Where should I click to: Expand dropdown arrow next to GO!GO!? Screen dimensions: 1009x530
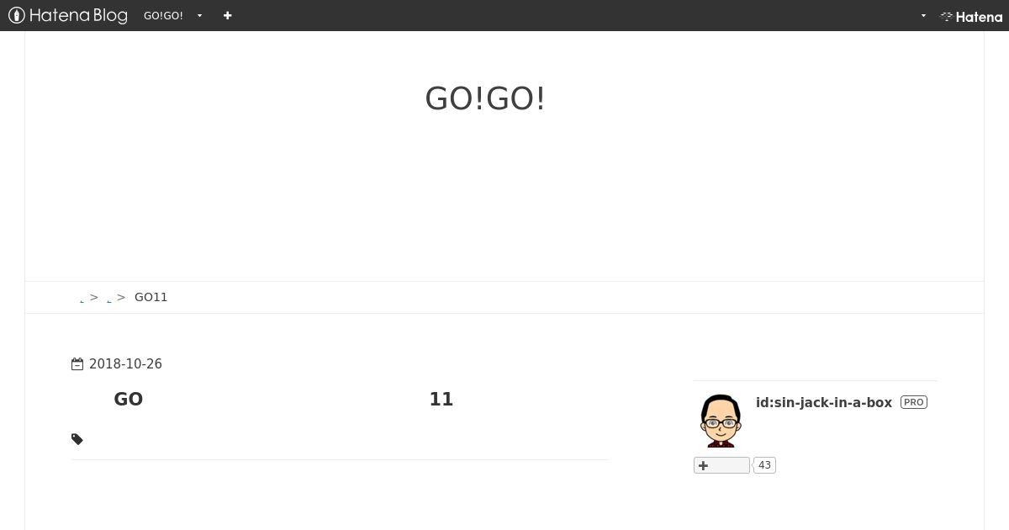click(199, 16)
